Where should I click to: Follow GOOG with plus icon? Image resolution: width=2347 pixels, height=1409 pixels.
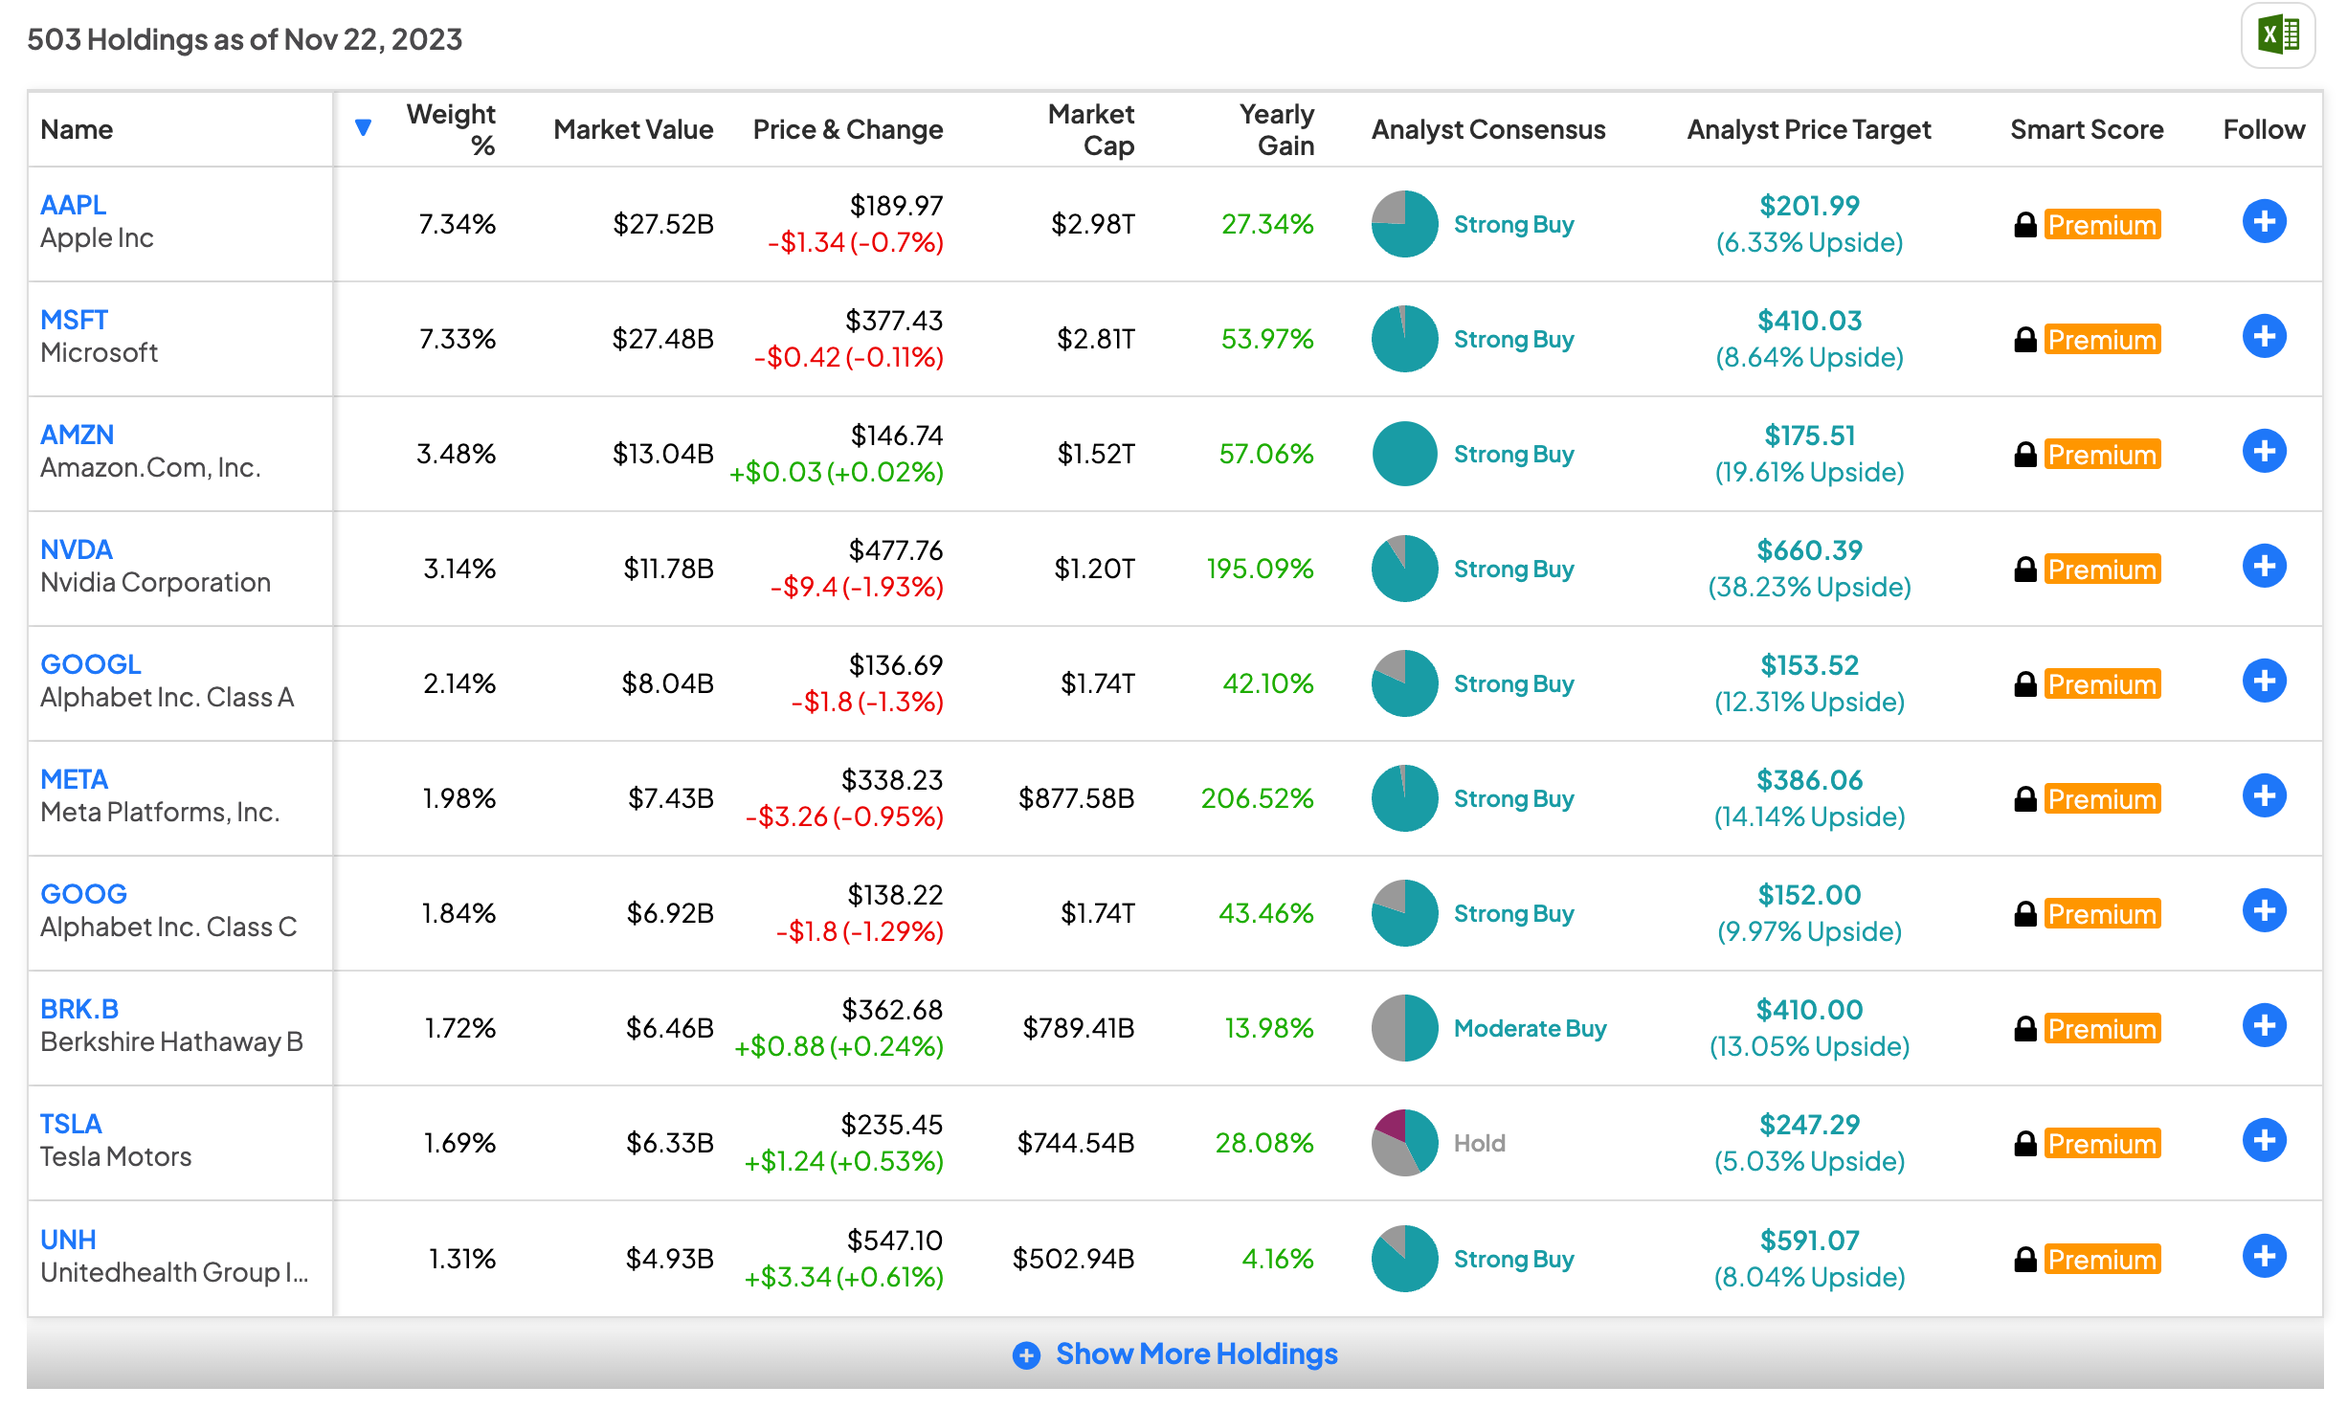[x=2264, y=911]
